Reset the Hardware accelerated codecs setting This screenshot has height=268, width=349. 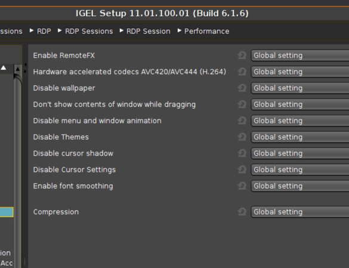pyautogui.click(x=242, y=72)
